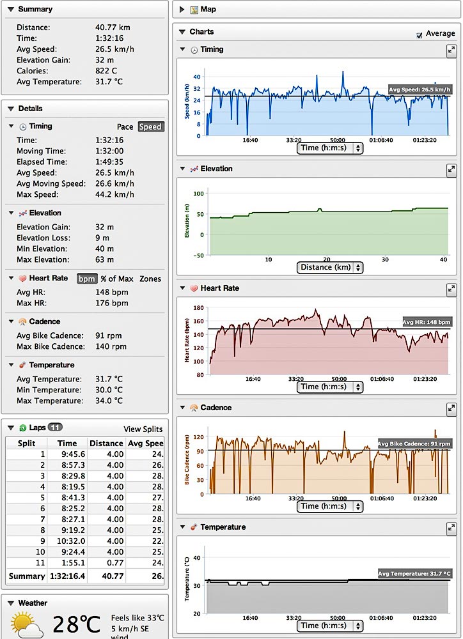Select heart rate bpm view

click(86, 279)
